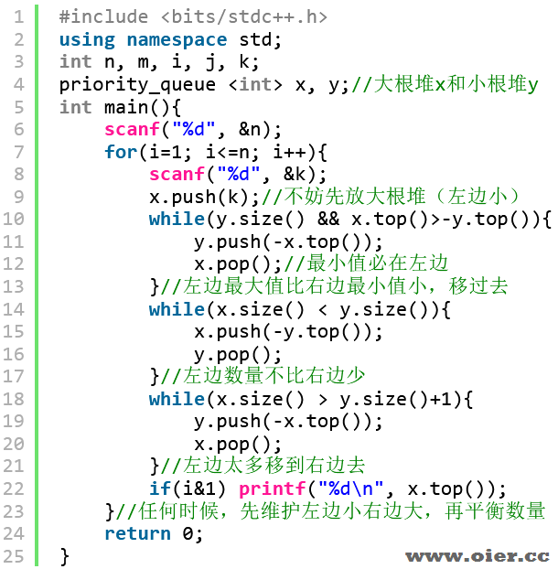Click the comment '//大根堆x和小根堆y'

pyautogui.click(x=445, y=84)
